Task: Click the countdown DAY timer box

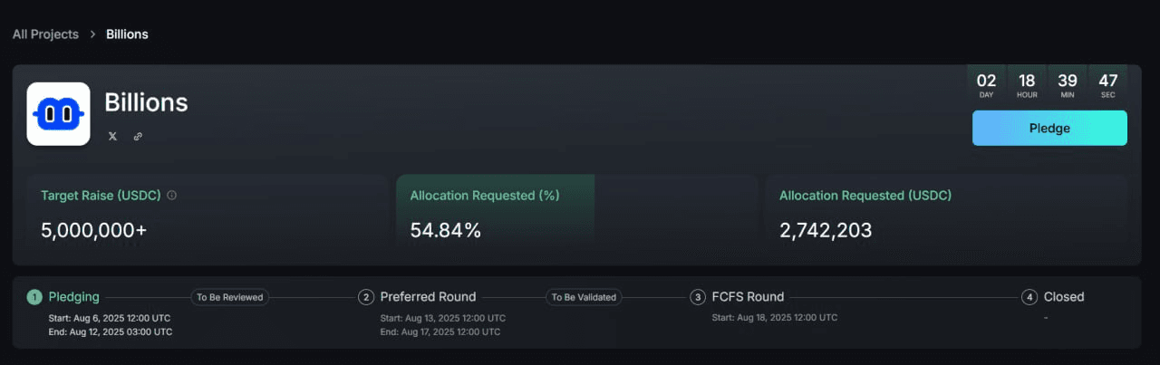Action: click(x=987, y=86)
